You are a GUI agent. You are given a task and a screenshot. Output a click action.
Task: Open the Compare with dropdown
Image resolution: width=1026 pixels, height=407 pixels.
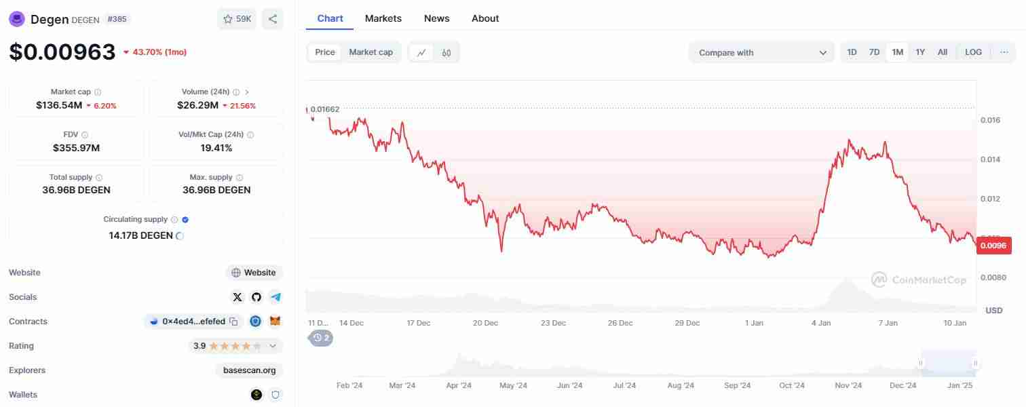(761, 52)
